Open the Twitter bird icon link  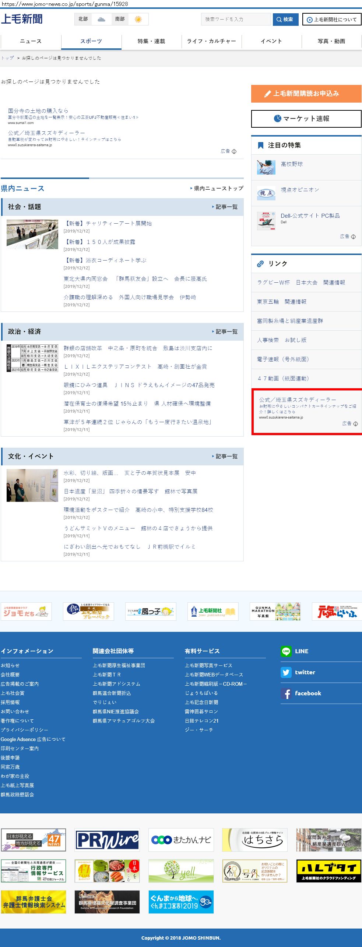tap(286, 672)
